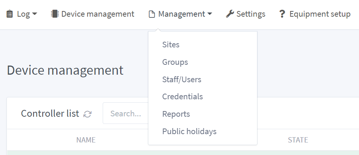The height and width of the screenshot is (155, 359).
Task: Click the Device management navbar link
Action: point(97,14)
